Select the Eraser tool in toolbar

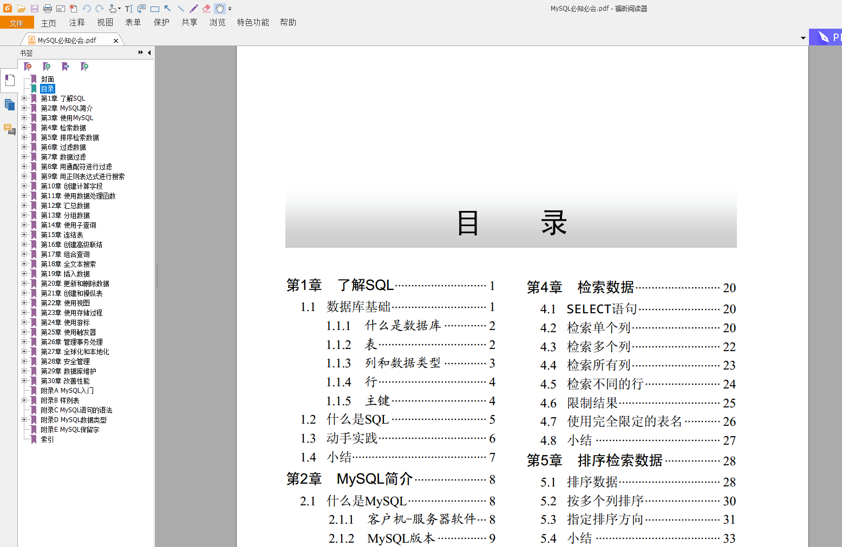pyautogui.click(x=207, y=9)
